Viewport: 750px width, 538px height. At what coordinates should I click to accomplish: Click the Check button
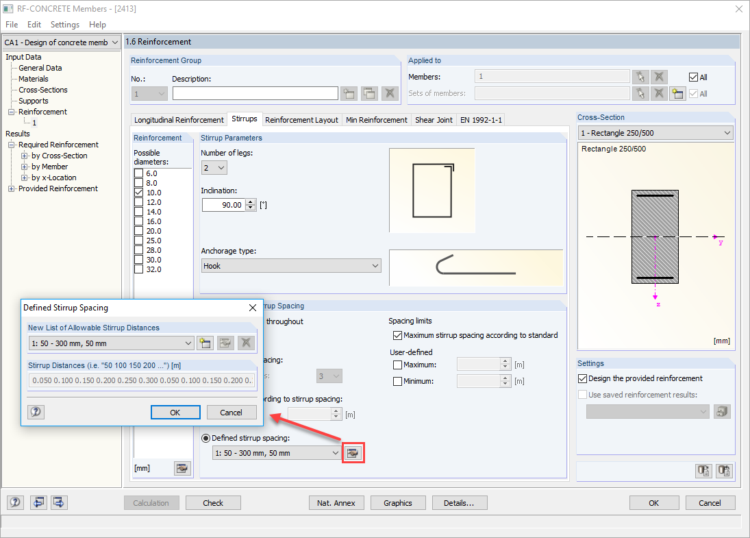(213, 502)
